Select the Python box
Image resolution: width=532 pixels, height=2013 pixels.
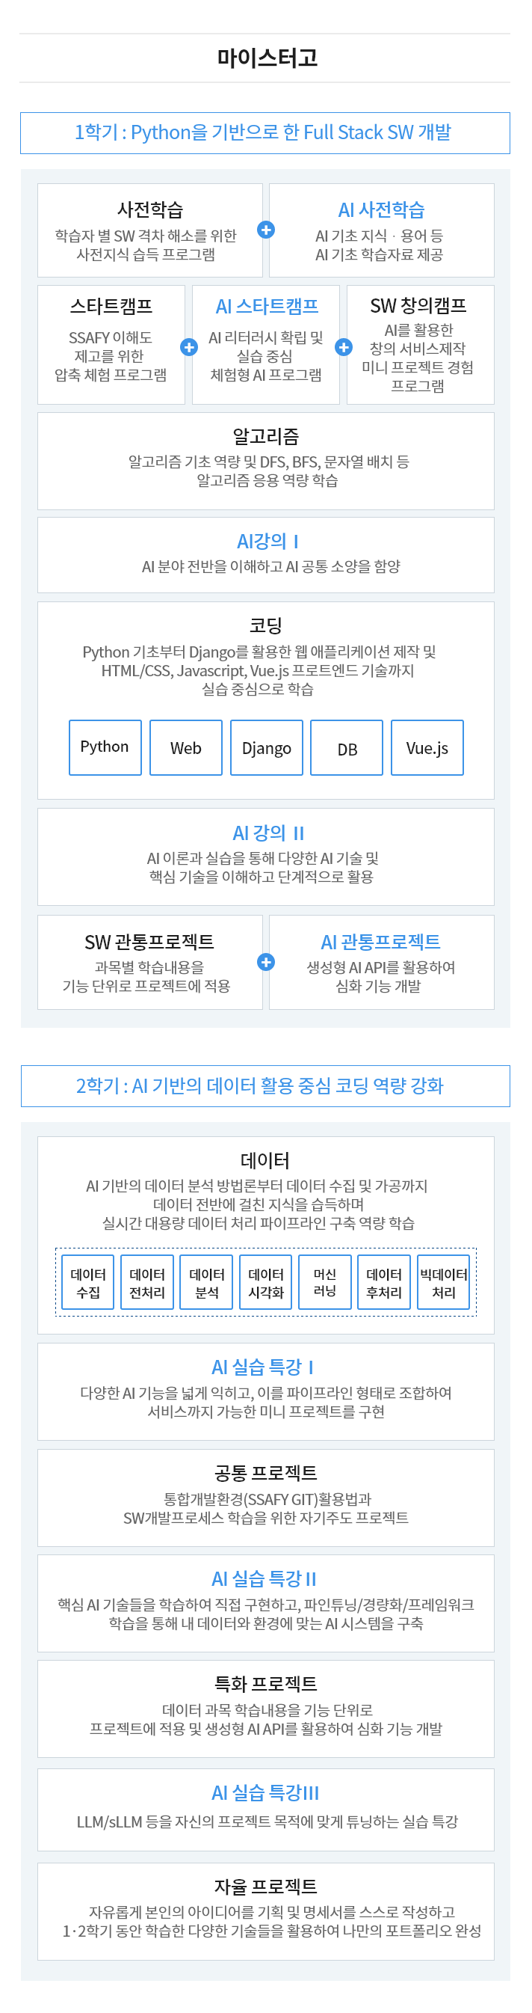pos(105,748)
